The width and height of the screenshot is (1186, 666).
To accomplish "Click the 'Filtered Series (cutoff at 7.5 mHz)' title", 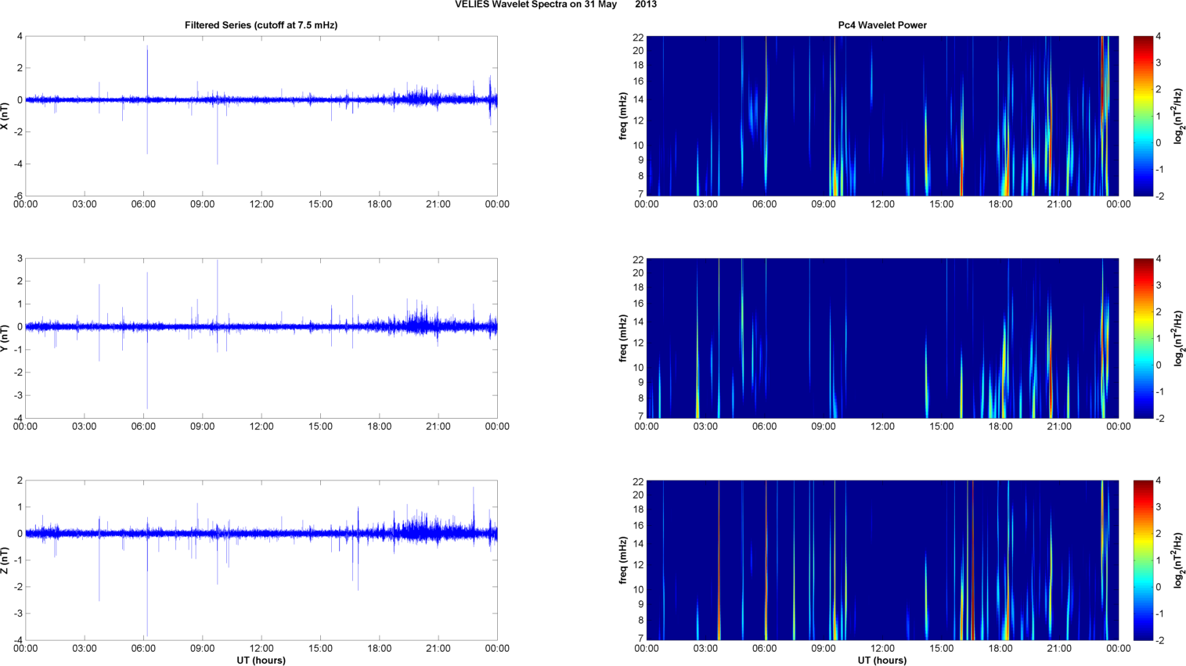I will 261,25.
